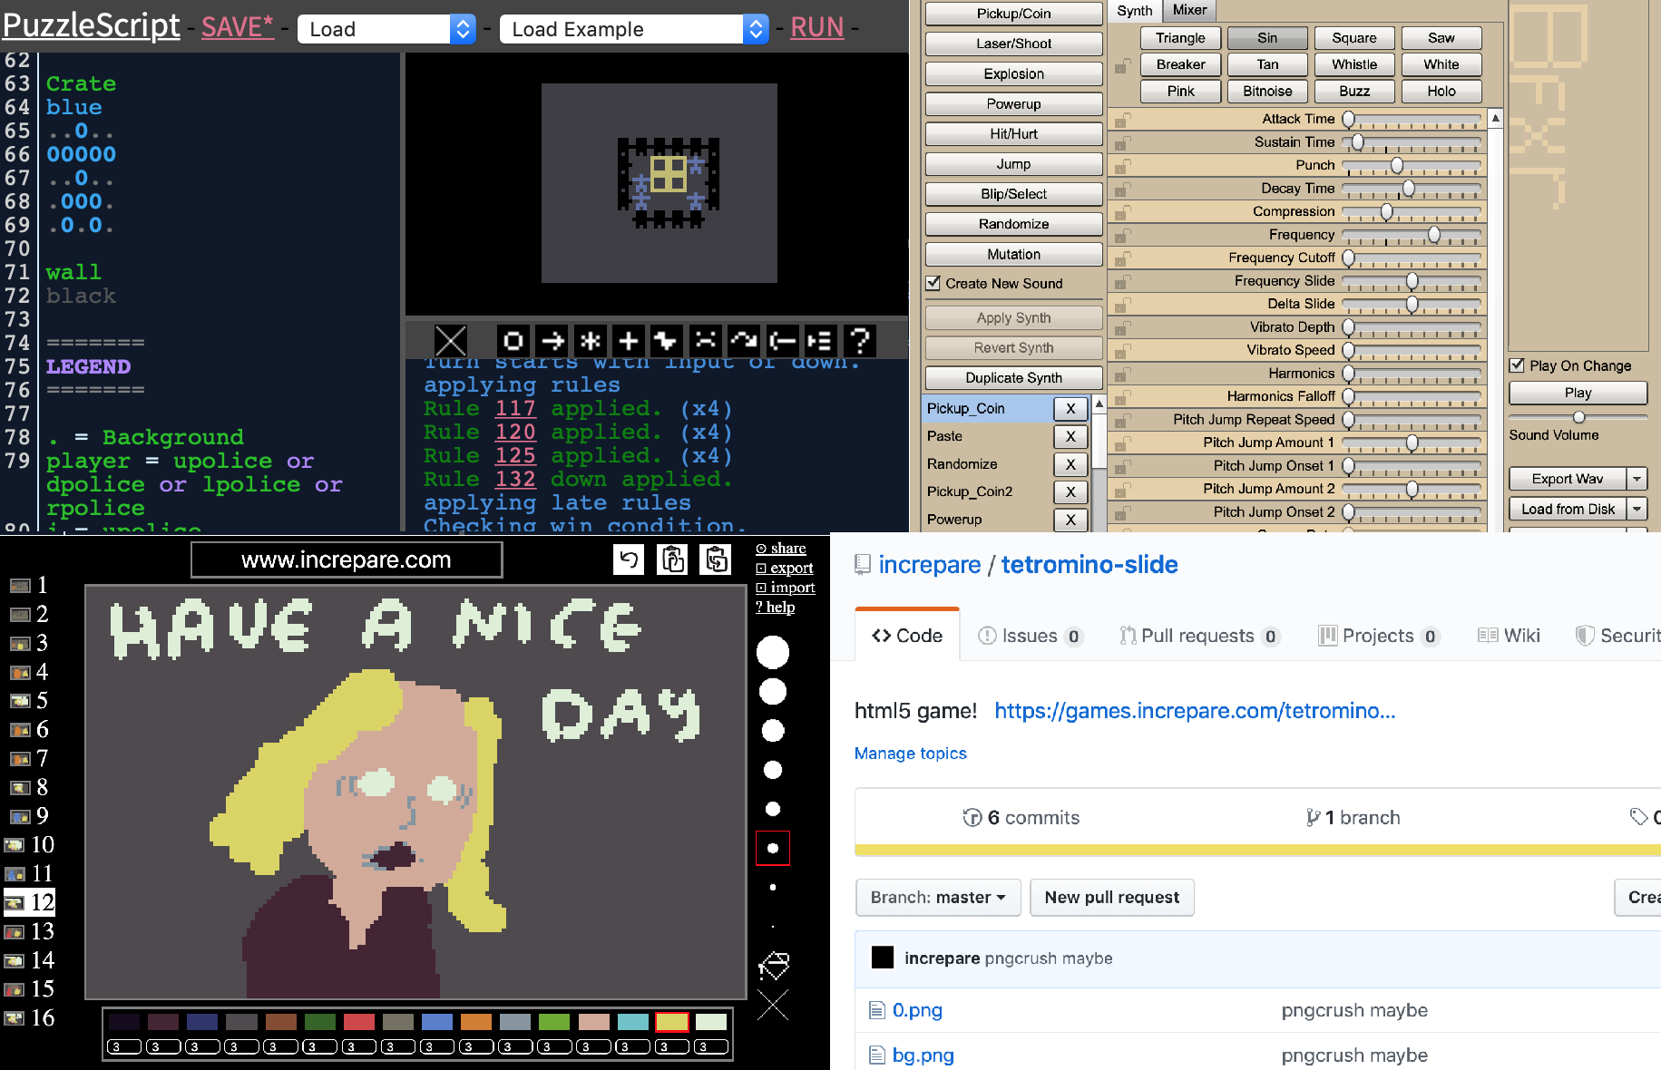The height and width of the screenshot is (1070, 1661).
Task: Open the Export Wav dropdown arrow
Action: pyautogui.click(x=1637, y=479)
